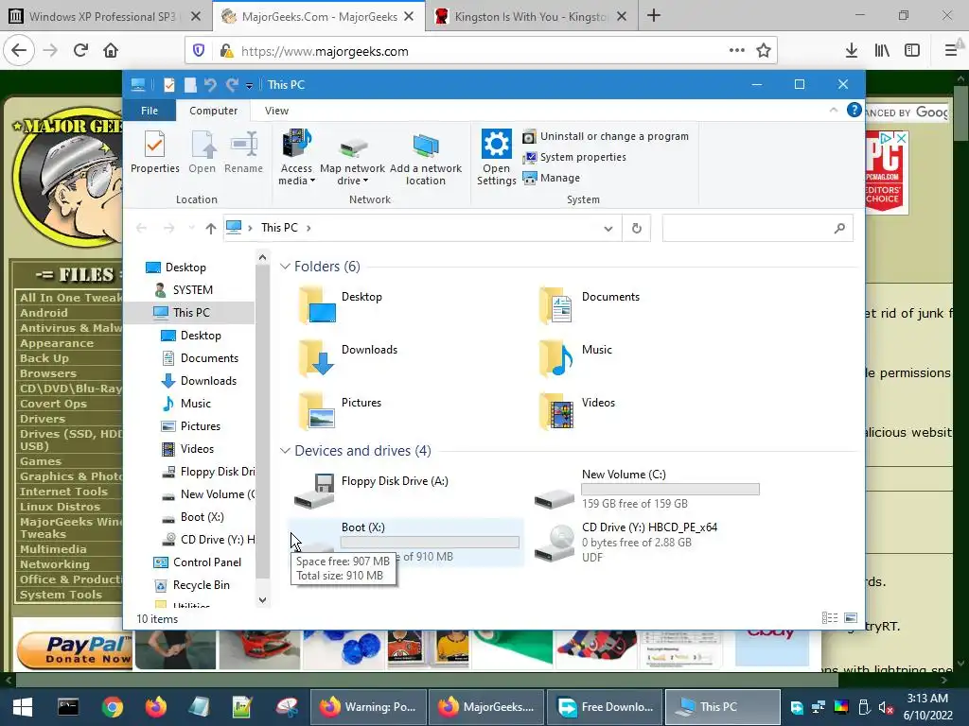Click Manage in System group

click(552, 178)
